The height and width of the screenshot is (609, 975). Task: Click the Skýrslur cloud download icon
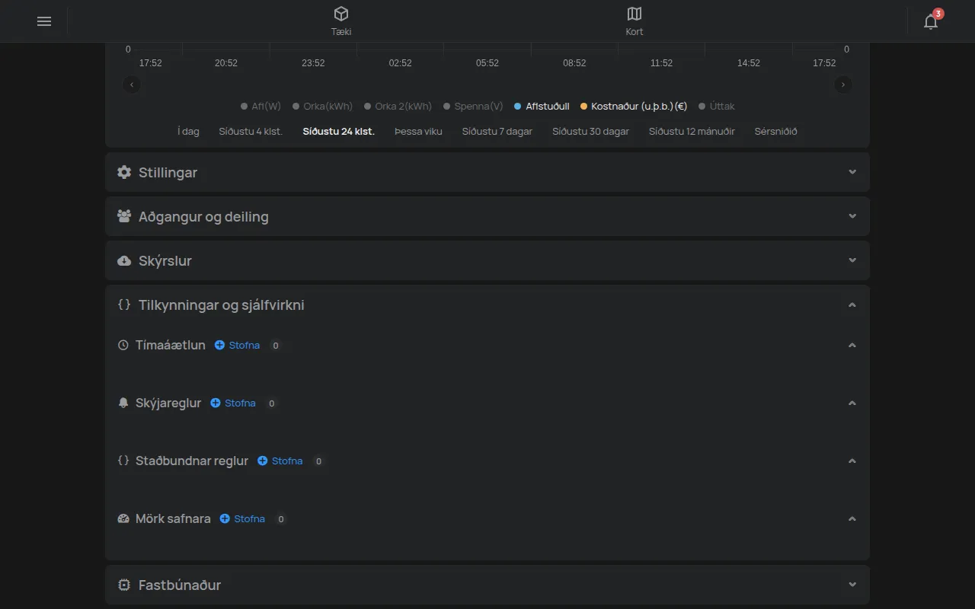tap(124, 260)
